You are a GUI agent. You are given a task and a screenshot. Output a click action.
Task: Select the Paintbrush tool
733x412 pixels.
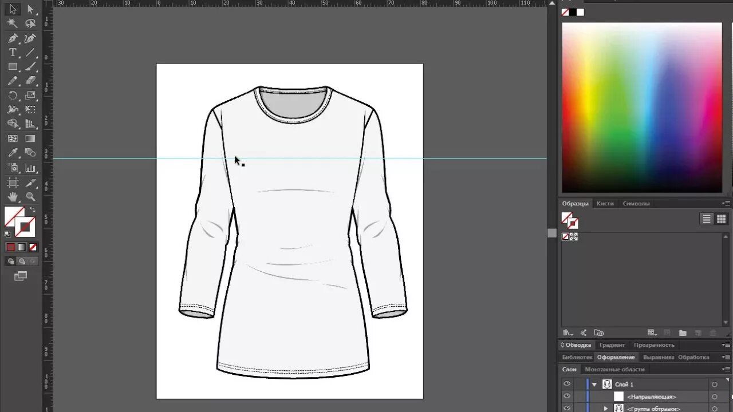(x=30, y=67)
